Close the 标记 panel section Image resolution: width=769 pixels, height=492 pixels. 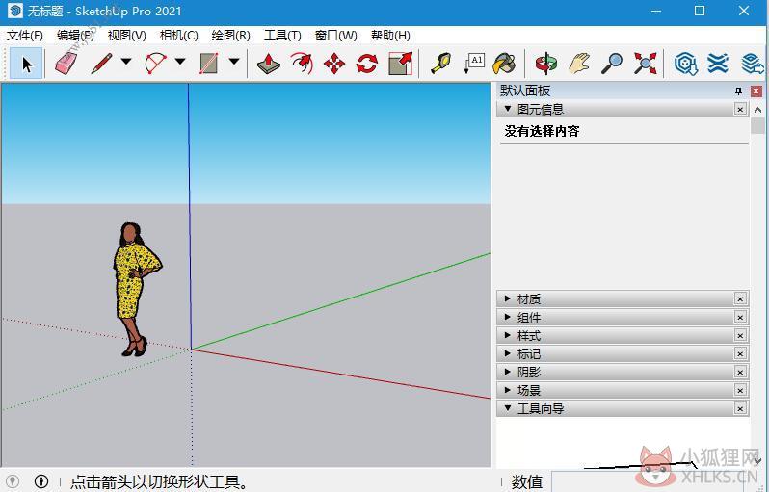pyautogui.click(x=740, y=353)
